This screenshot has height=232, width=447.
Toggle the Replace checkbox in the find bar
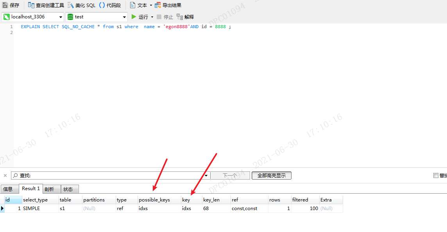pos(436,176)
